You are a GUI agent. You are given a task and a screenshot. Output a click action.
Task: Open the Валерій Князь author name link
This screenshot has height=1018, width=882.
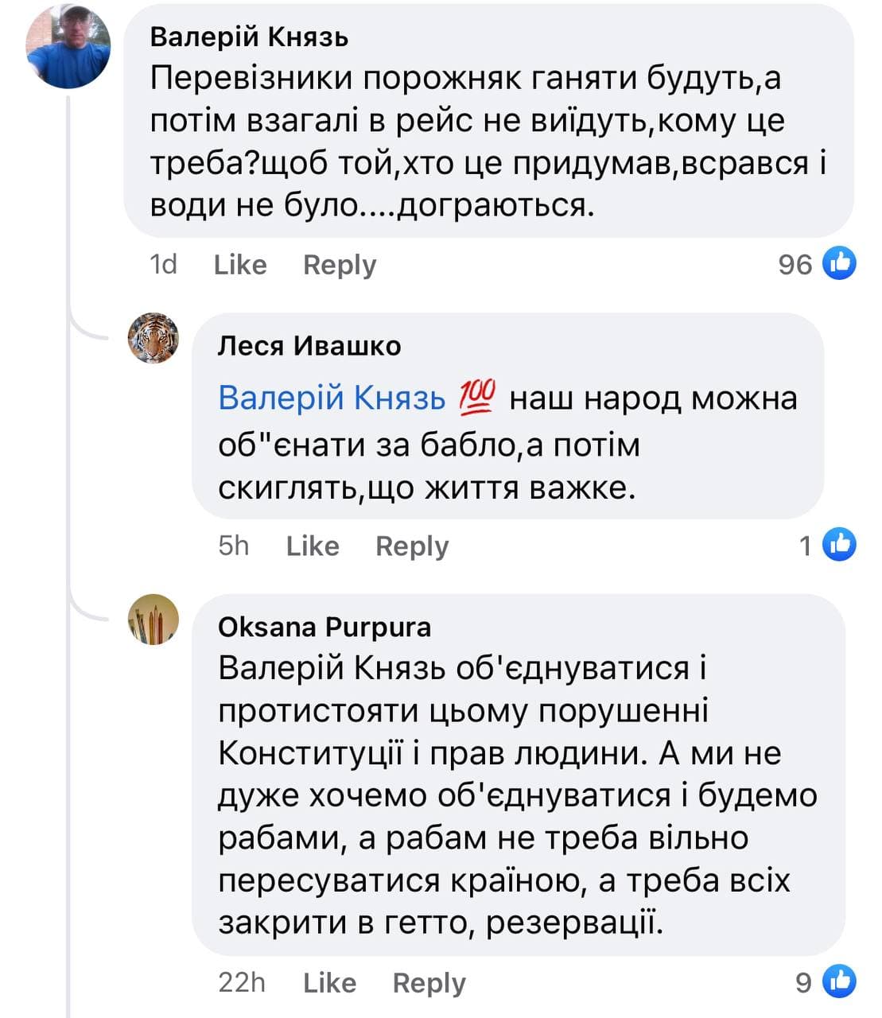[x=250, y=37]
